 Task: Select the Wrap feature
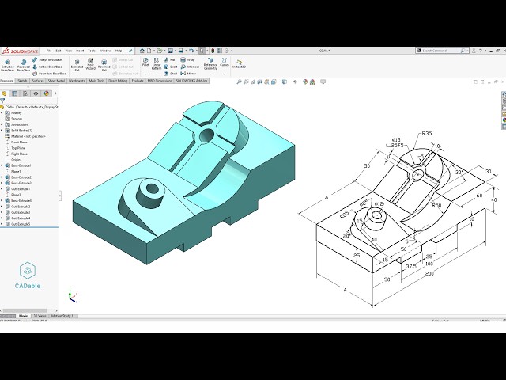click(x=187, y=60)
